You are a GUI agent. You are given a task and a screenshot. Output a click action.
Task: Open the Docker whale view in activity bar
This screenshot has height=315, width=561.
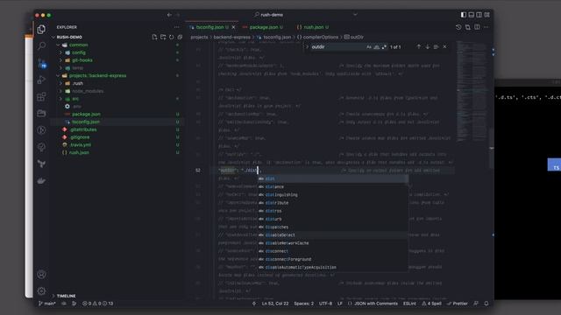click(41, 181)
